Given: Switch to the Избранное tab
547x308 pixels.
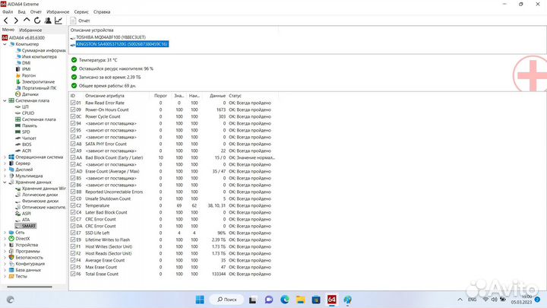Looking at the screenshot, I should (x=30, y=29).
